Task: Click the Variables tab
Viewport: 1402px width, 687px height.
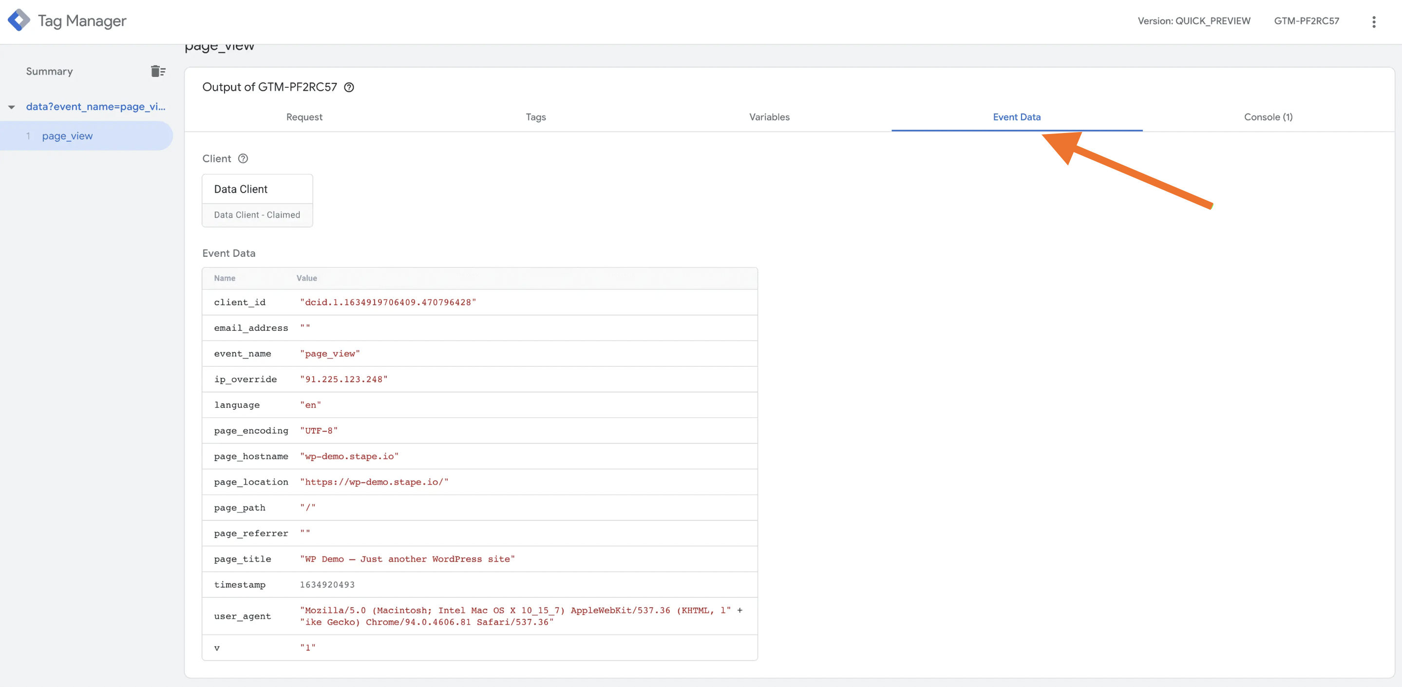Action: (769, 117)
